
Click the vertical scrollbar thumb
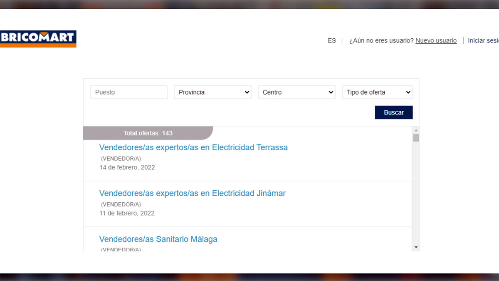click(416, 137)
